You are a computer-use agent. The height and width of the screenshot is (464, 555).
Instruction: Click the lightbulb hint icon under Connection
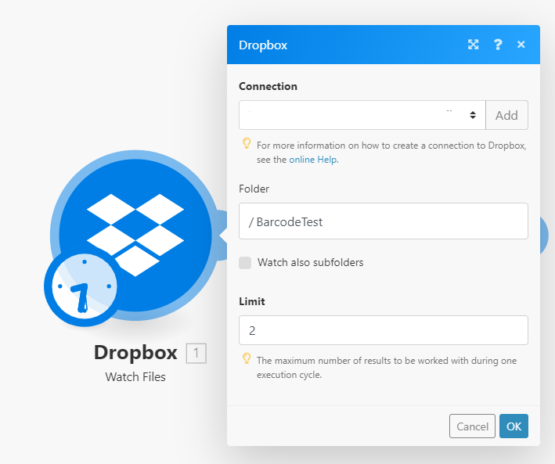click(247, 144)
